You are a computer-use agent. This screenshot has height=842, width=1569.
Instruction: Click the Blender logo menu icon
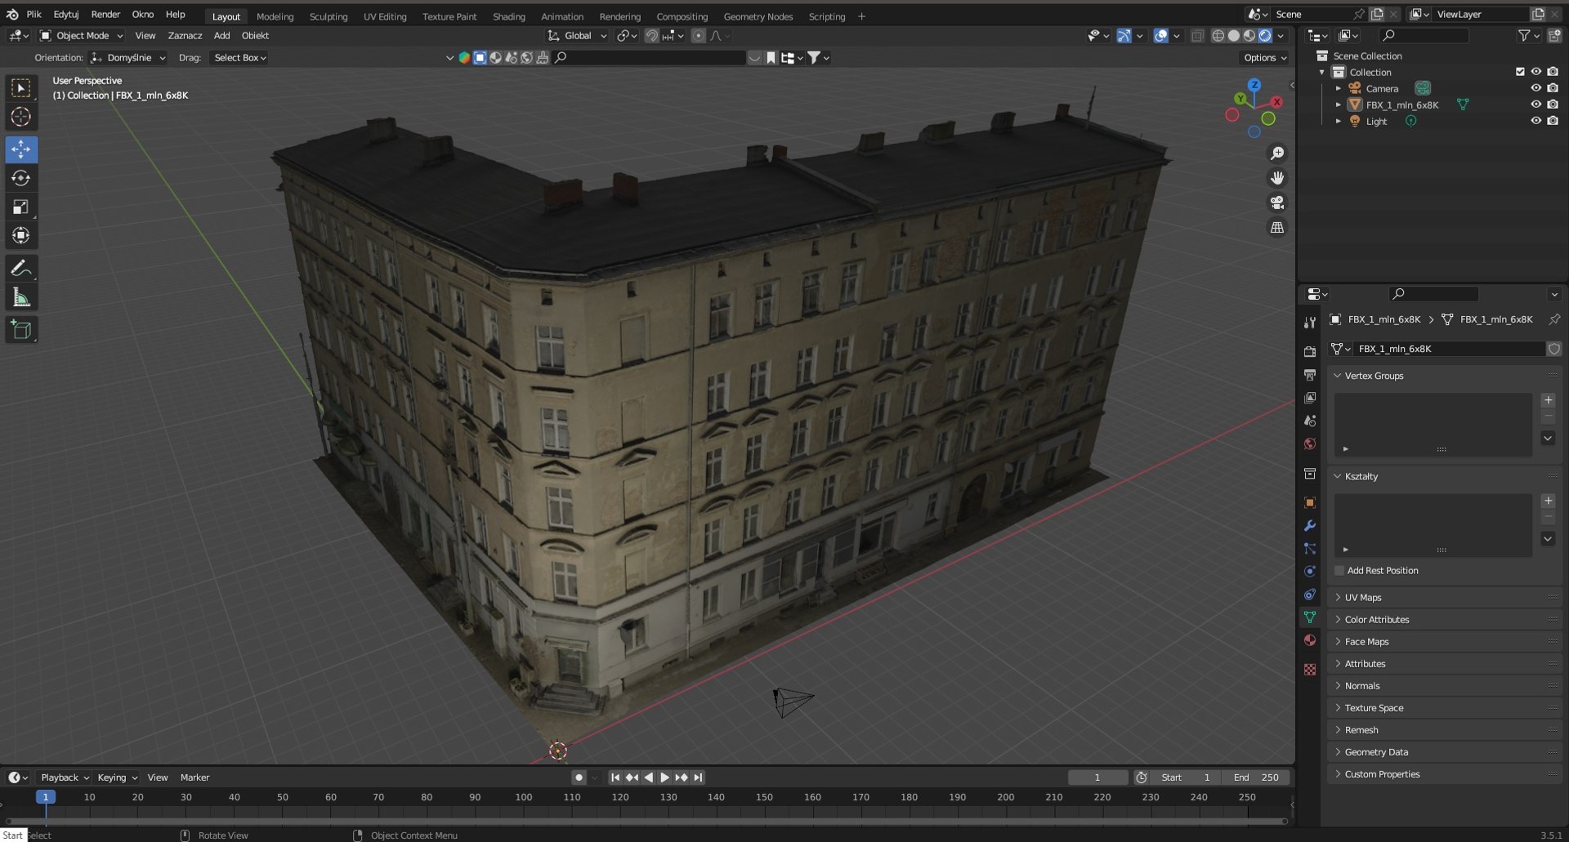tap(12, 15)
